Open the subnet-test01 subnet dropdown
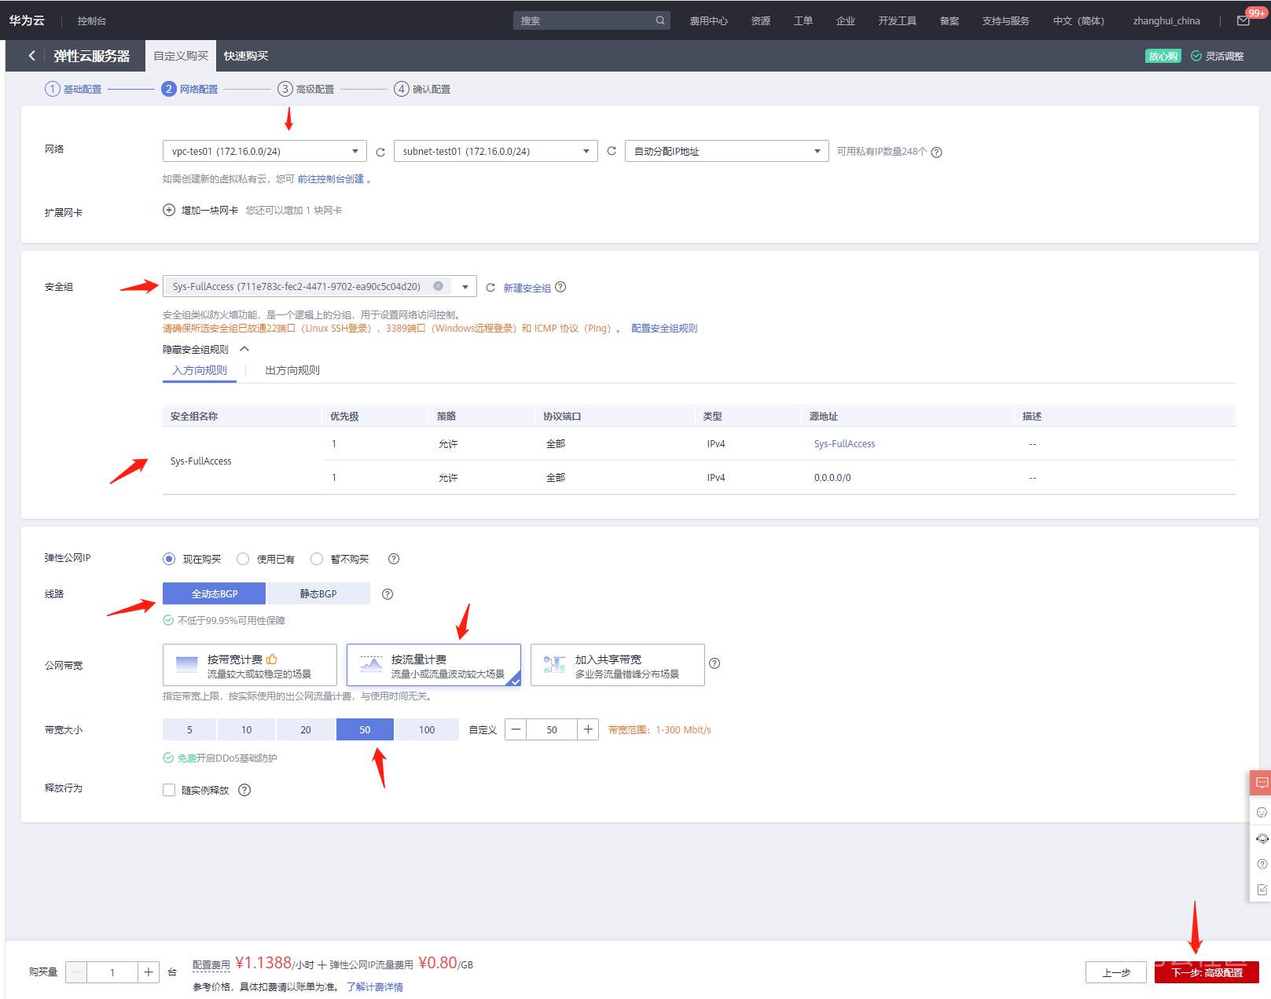 coord(496,151)
